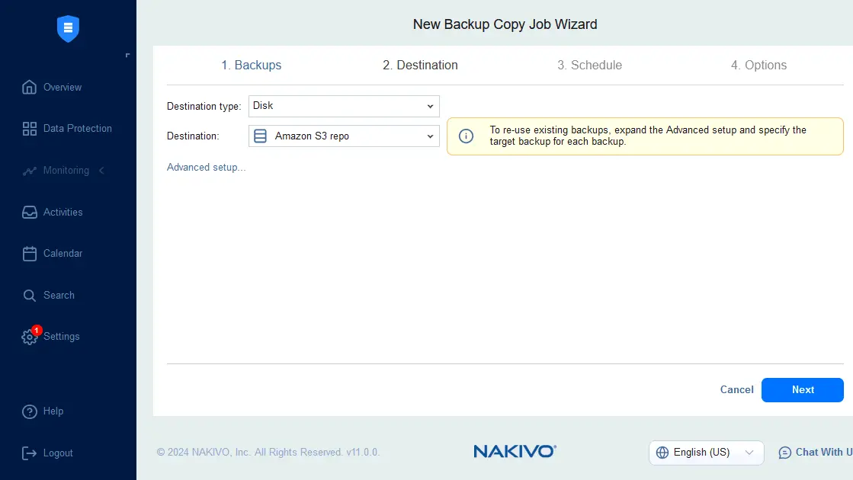Expand the Monitoring submenu chevron

pyautogui.click(x=101, y=171)
